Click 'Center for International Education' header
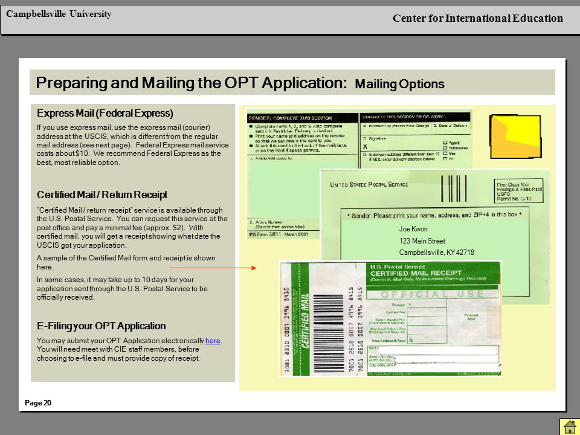The height and width of the screenshot is (435, 580). [477, 18]
